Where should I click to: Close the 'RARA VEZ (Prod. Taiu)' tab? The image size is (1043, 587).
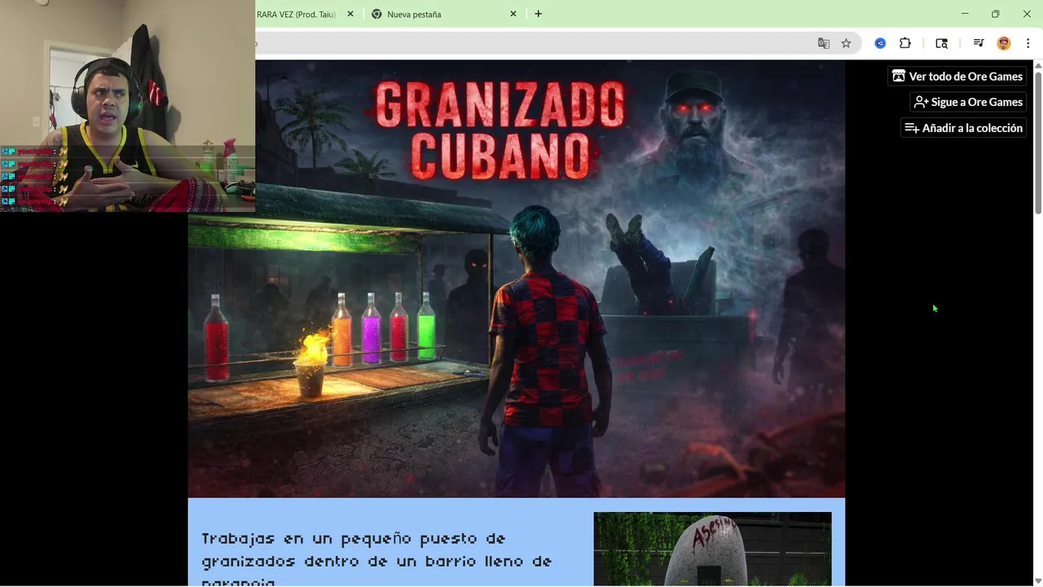tap(350, 14)
